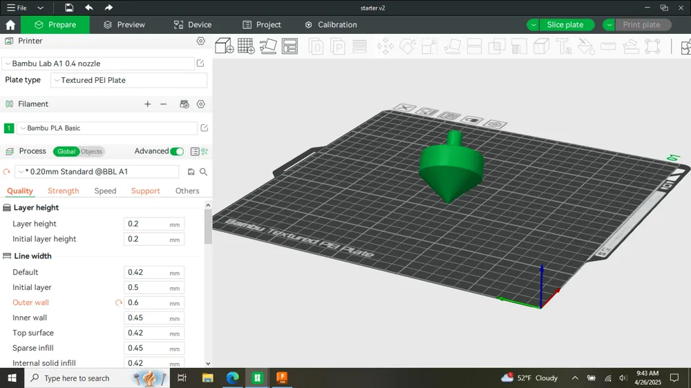Open the Bambu PLA Basic filament dropdown
This screenshot has width=691, height=388.
coord(107,128)
